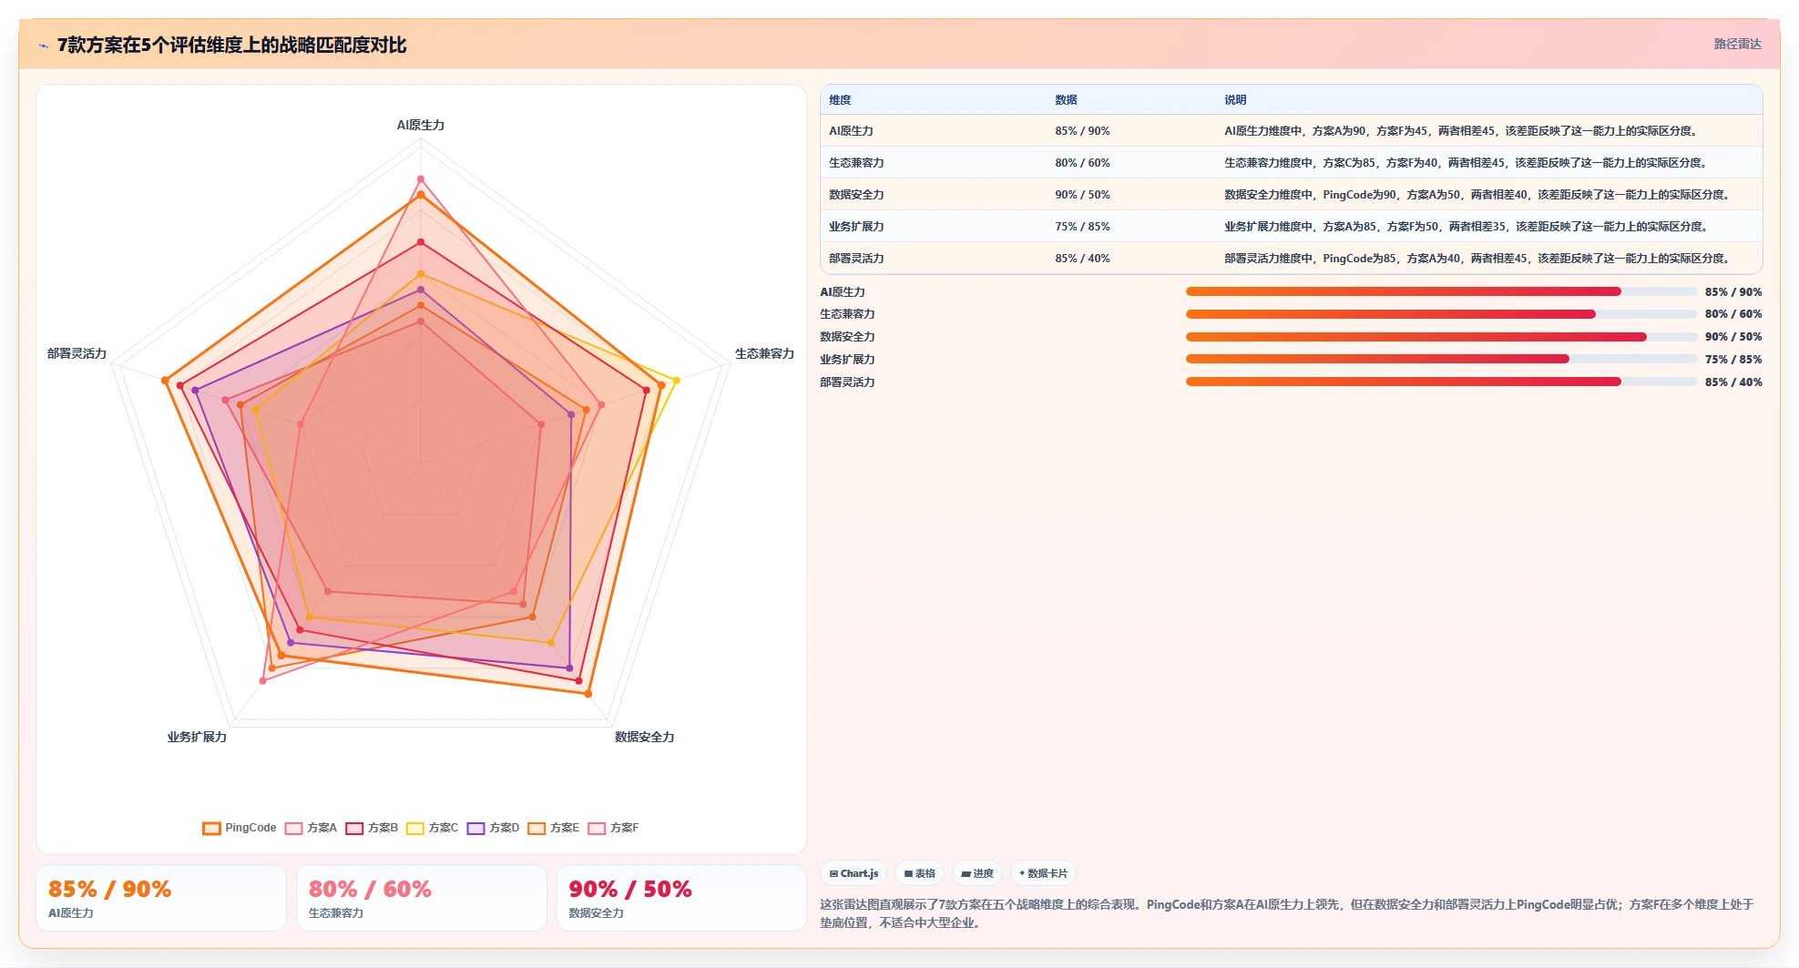
Task: Open the 80% / 60% 生态兼容力 card
Action: [x=422, y=898]
